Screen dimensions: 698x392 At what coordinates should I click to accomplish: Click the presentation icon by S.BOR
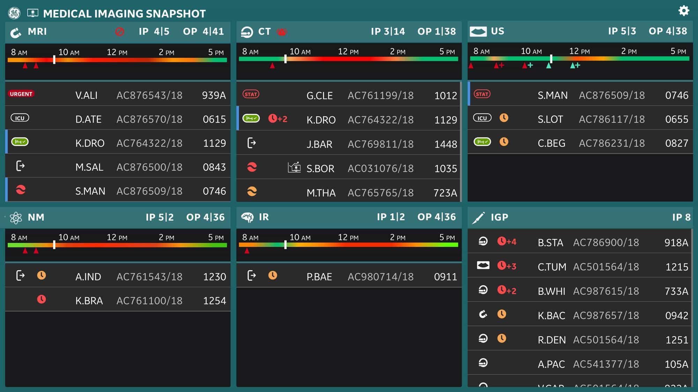(294, 168)
